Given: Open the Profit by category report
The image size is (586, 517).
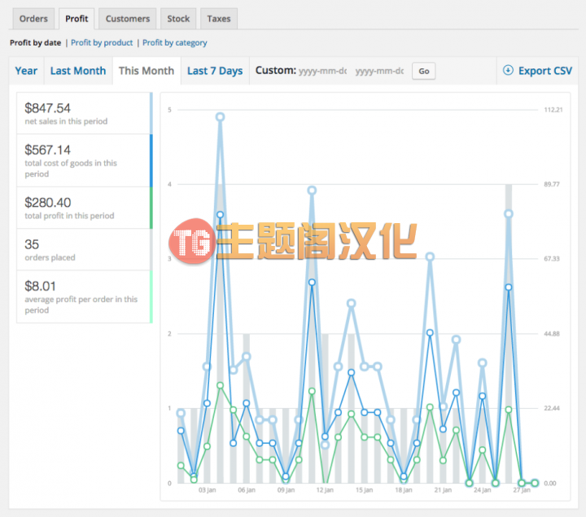Looking at the screenshot, I should point(174,42).
